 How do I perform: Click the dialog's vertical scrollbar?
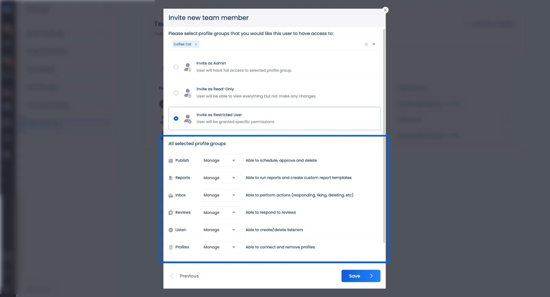tap(384, 137)
